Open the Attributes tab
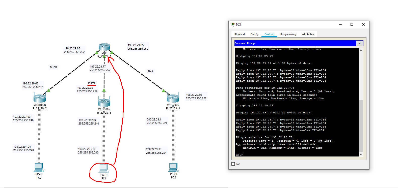The width and height of the screenshot is (398, 188). pos(308,34)
